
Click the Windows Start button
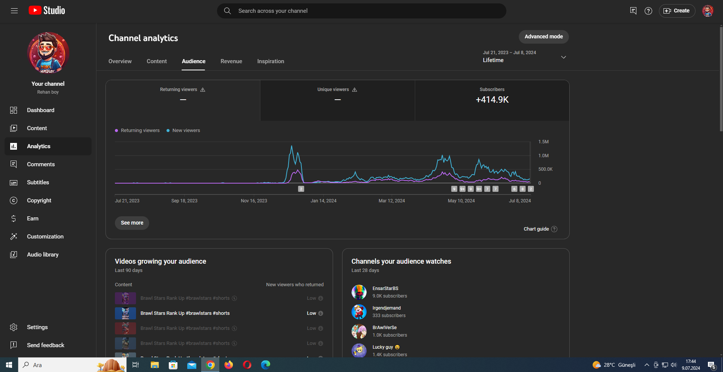(9, 365)
